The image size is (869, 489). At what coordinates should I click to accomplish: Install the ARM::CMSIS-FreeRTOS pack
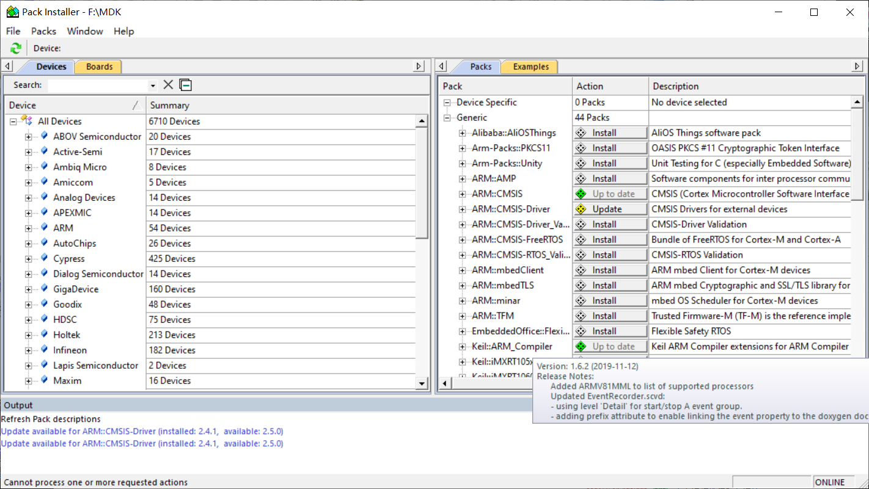click(610, 239)
